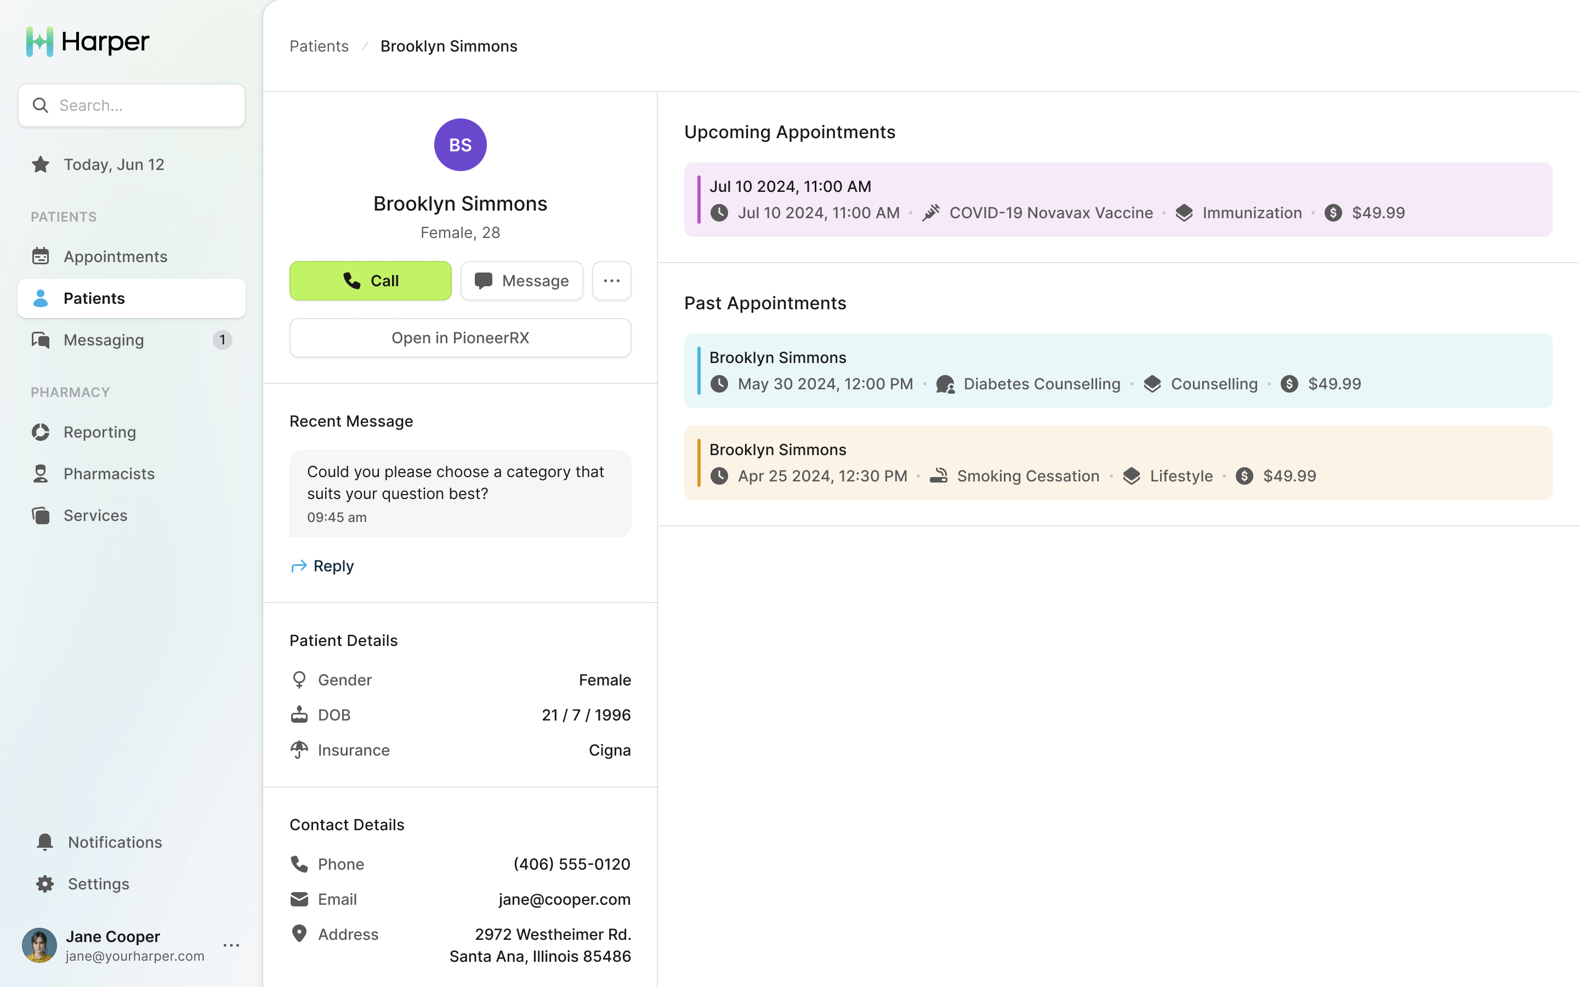Click the Pharmacists person icon
Image resolution: width=1579 pixels, height=987 pixels.
pyautogui.click(x=41, y=474)
